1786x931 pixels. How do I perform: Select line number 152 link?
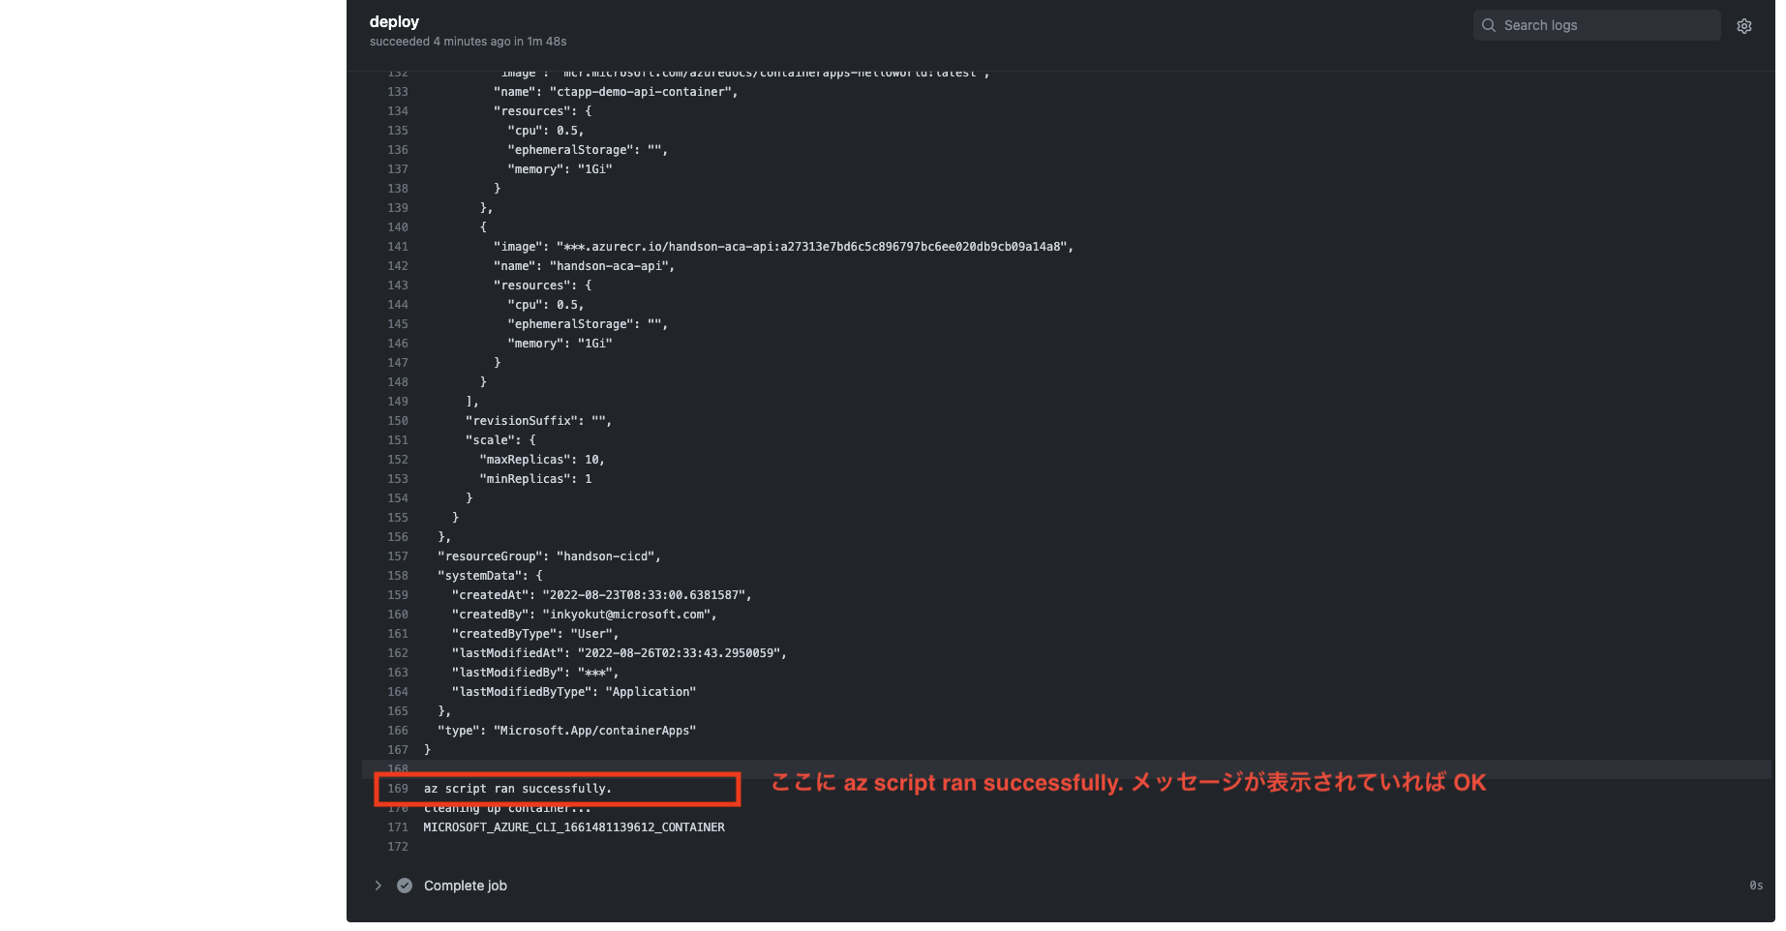(398, 460)
